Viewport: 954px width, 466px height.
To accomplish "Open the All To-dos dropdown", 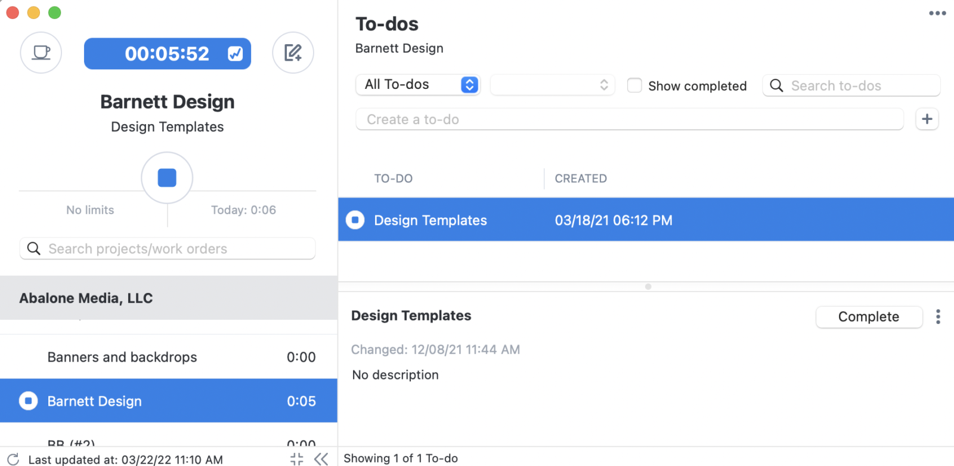I will pyautogui.click(x=418, y=85).
